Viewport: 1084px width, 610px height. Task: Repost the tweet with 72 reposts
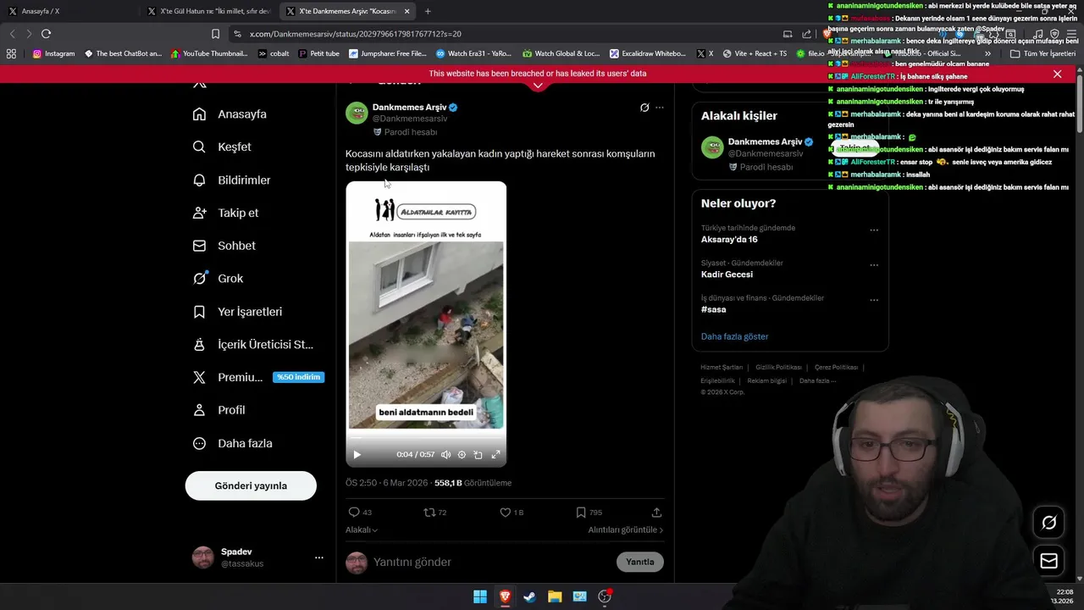(x=435, y=513)
